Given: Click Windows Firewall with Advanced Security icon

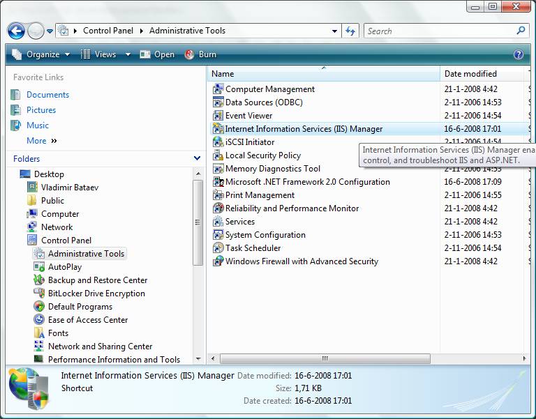Looking at the screenshot, I should click(x=218, y=261).
